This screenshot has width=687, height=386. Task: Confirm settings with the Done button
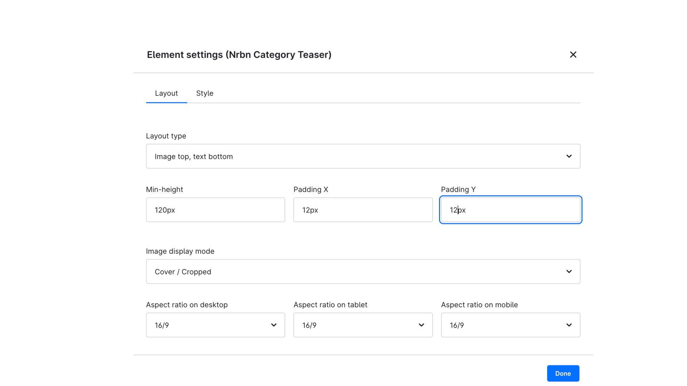tap(563, 373)
